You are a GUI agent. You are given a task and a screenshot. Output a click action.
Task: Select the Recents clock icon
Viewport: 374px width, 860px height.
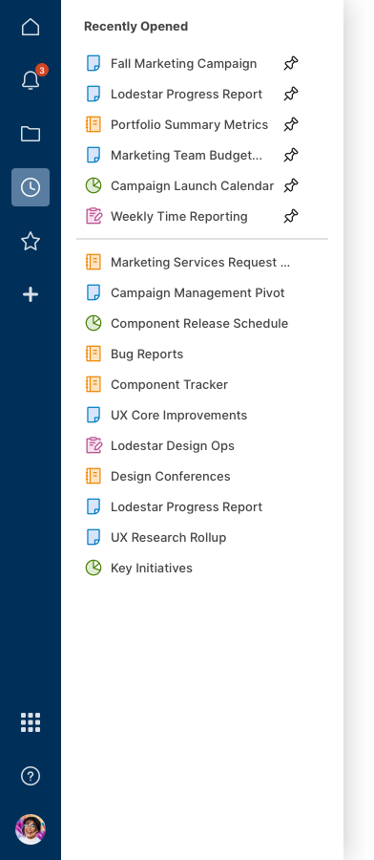(x=31, y=187)
